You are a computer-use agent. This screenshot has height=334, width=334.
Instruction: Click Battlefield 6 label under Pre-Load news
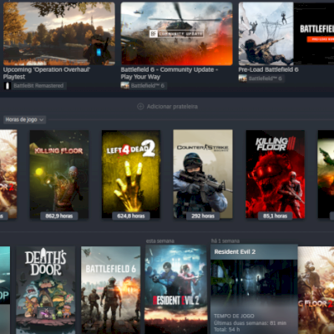[266, 78]
